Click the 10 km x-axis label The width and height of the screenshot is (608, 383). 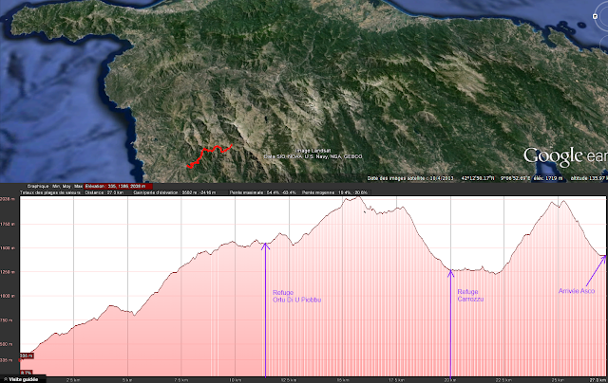(235, 380)
